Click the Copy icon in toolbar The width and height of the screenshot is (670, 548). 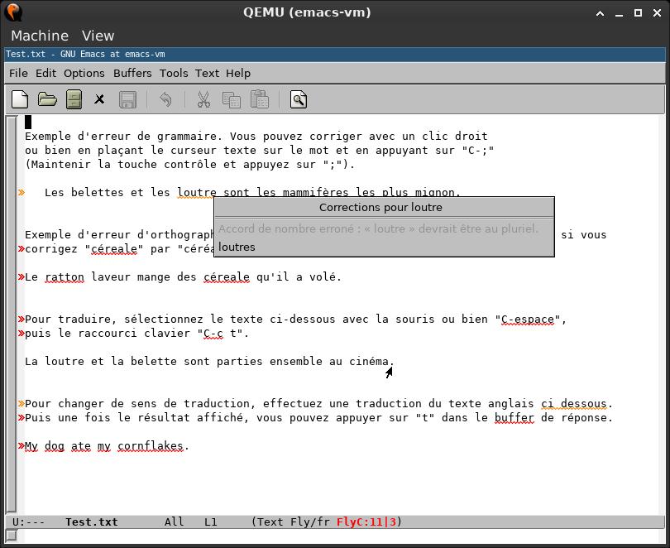point(232,100)
